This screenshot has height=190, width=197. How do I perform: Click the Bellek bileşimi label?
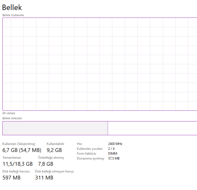12,118
